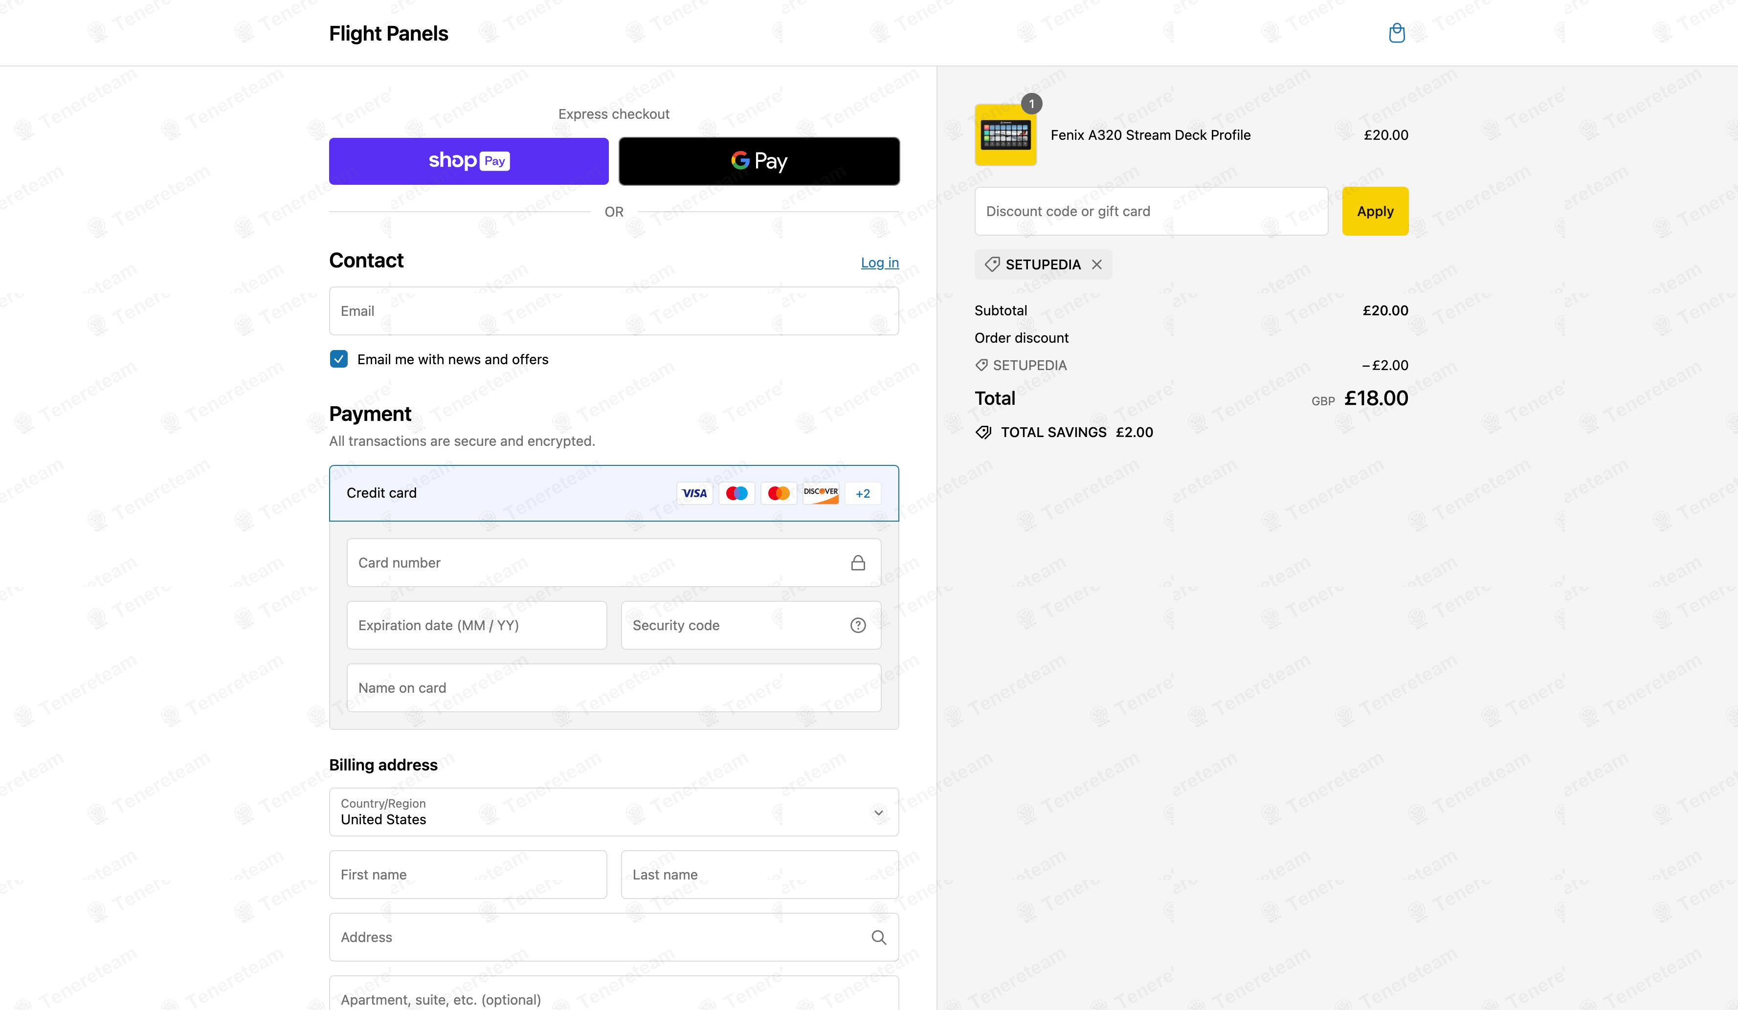The height and width of the screenshot is (1010, 1738).
Task: Go to Flight Panels store home
Action: point(388,33)
